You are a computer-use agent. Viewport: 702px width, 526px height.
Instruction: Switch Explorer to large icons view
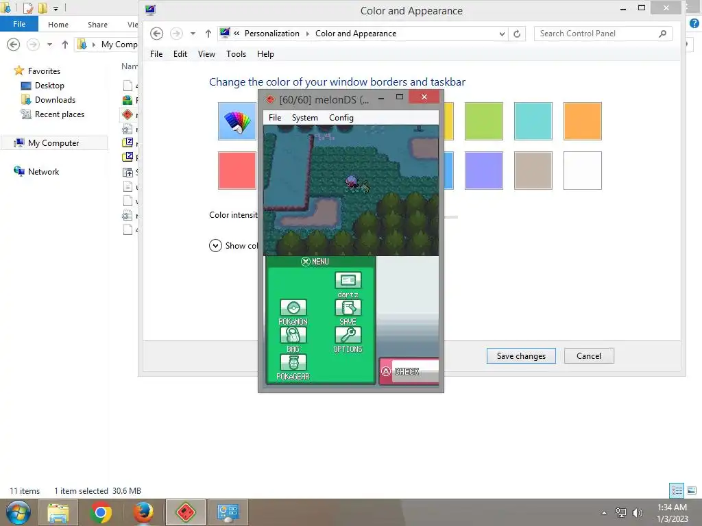click(692, 490)
